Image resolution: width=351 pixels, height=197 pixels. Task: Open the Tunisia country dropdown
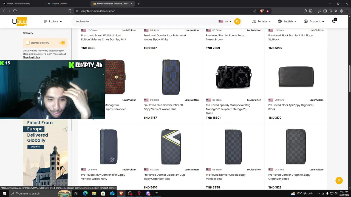click(x=261, y=21)
